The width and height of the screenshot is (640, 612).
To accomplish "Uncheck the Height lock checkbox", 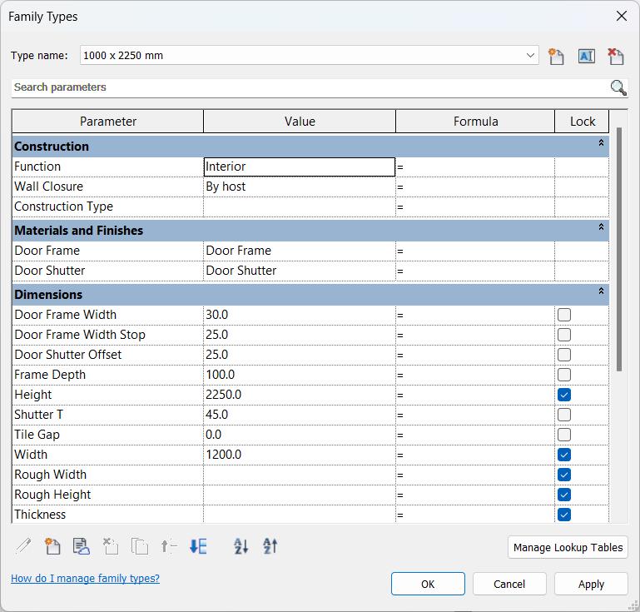I will (564, 395).
